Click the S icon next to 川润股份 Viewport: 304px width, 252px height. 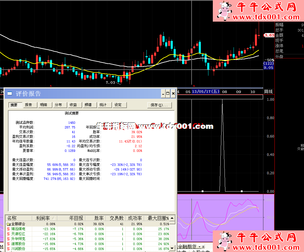[8, 249]
